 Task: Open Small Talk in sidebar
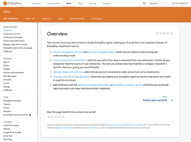[x=8, y=136]
